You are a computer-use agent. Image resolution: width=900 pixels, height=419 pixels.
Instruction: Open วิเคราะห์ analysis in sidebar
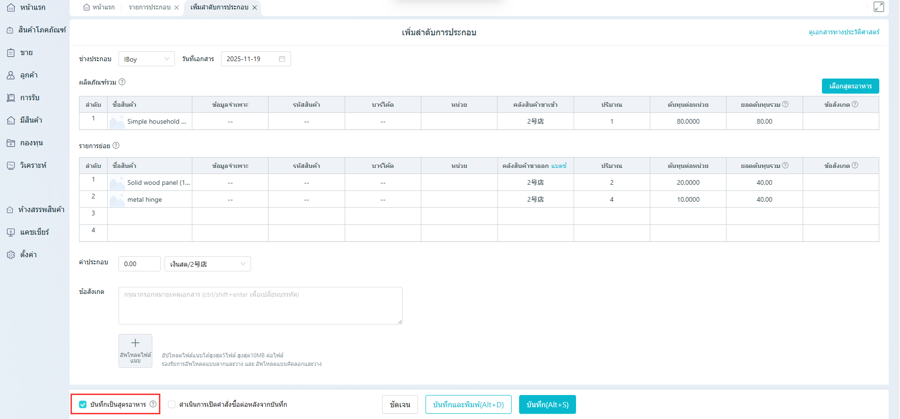(x=33, y=165)
